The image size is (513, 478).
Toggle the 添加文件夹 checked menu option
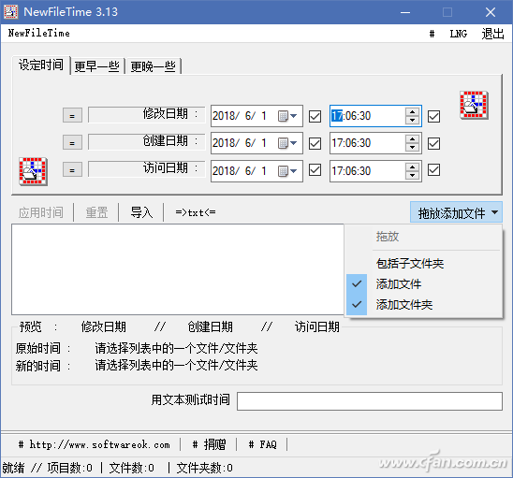tap(423, 305)
